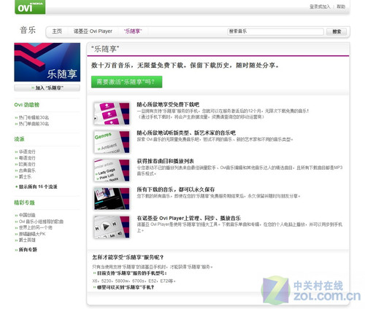Open the 乐随享 promo banner image

[x=47, y=62]
